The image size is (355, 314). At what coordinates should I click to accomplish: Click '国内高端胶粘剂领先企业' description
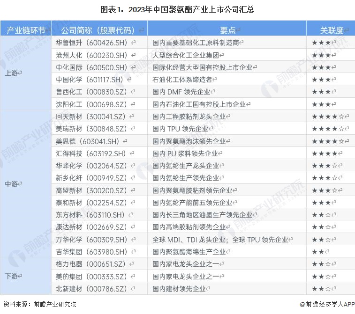[x=189, y=227]
